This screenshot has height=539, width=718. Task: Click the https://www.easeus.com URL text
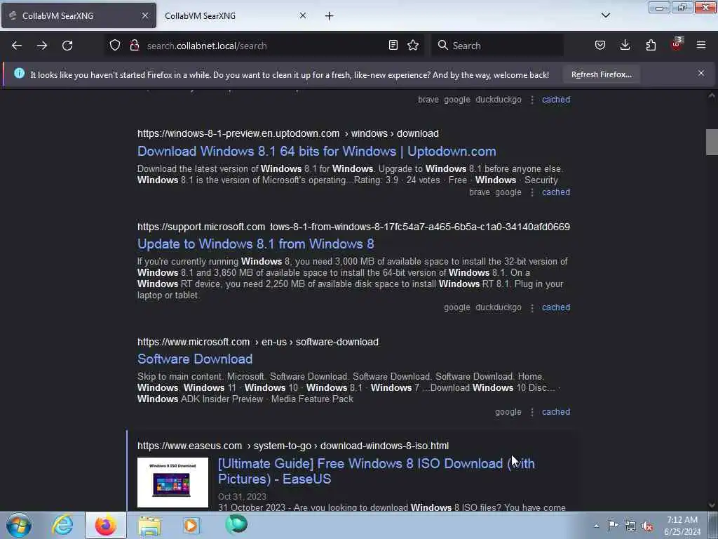pos(189,446)
